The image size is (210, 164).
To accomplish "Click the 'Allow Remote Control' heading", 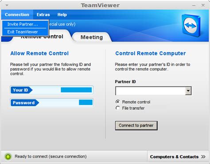I will coord(39,53).
